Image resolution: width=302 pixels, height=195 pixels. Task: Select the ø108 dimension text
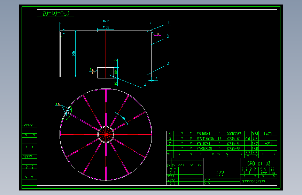pos(106,27)
